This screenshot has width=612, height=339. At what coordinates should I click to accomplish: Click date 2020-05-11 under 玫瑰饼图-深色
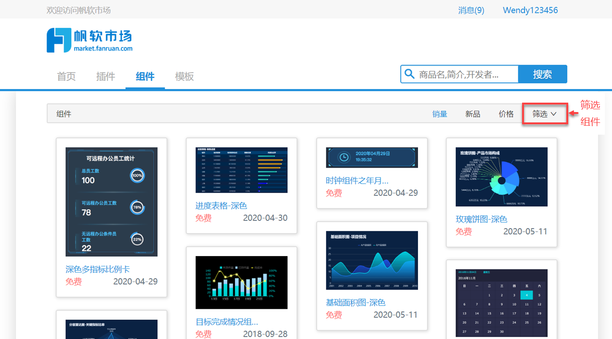525,231
